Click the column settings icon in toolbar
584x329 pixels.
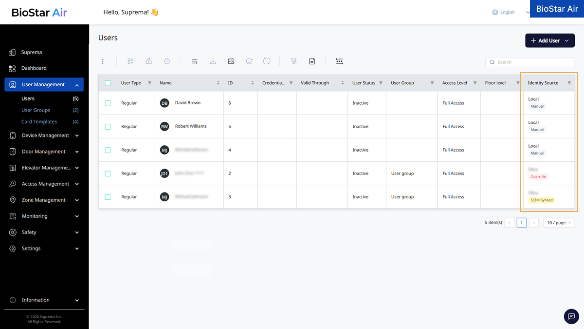[339, 61]
